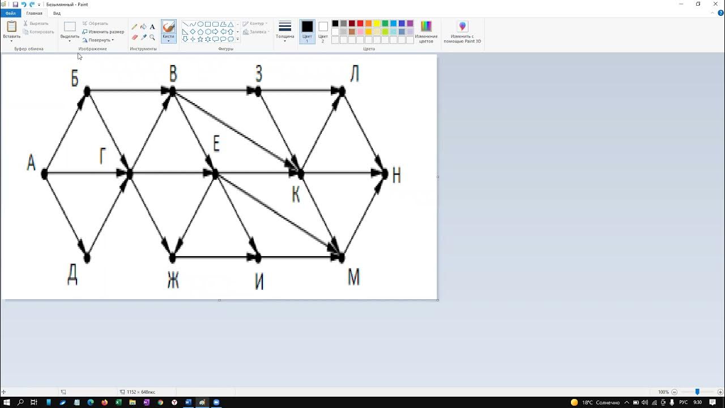
Task: Select the Color picker eyedropper tool
Action: (143, 37)
